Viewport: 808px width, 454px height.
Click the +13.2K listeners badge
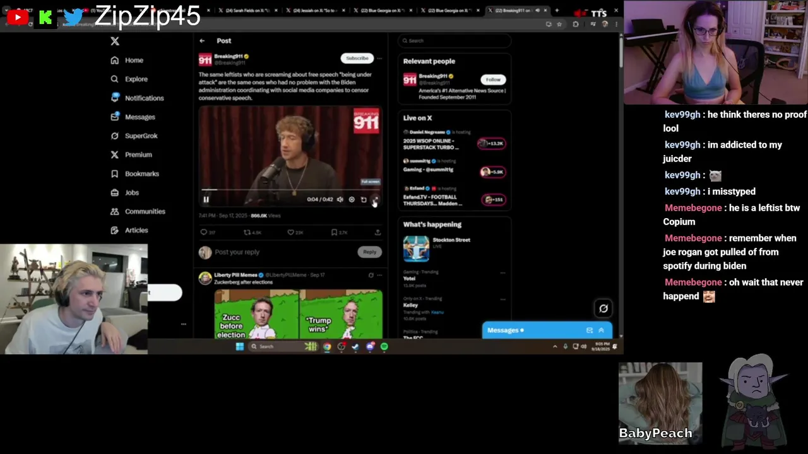click(x=492, y=143)
